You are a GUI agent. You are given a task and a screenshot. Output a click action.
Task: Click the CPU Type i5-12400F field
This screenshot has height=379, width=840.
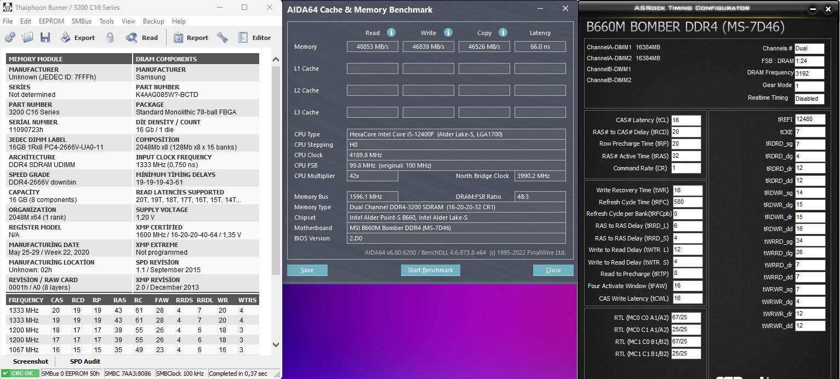(456, 134)
